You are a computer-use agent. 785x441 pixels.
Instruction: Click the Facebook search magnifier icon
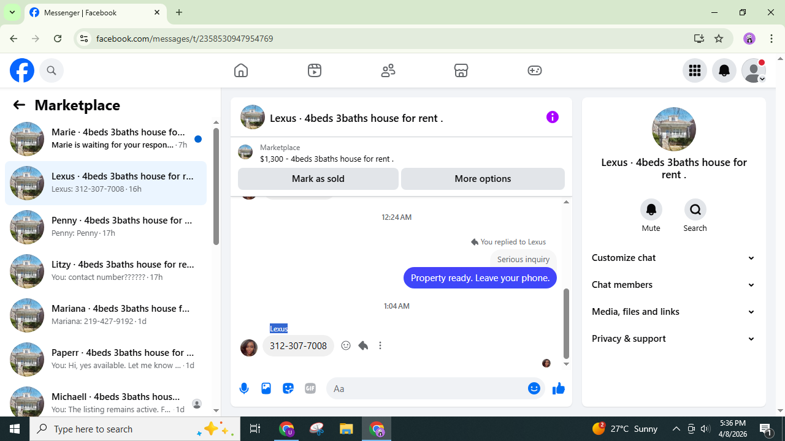(x=52, y=70)
